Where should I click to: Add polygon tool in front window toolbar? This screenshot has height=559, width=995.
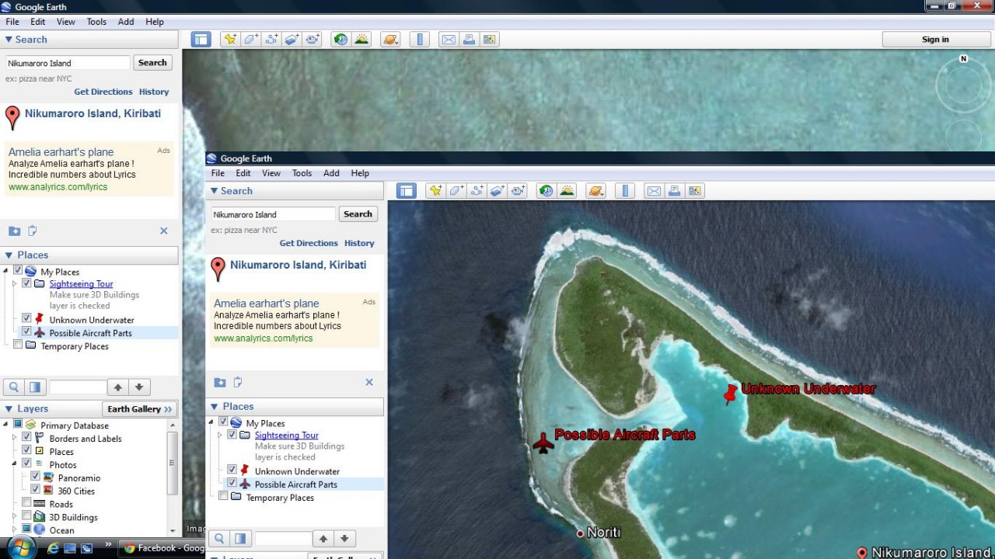coord(456,191)
